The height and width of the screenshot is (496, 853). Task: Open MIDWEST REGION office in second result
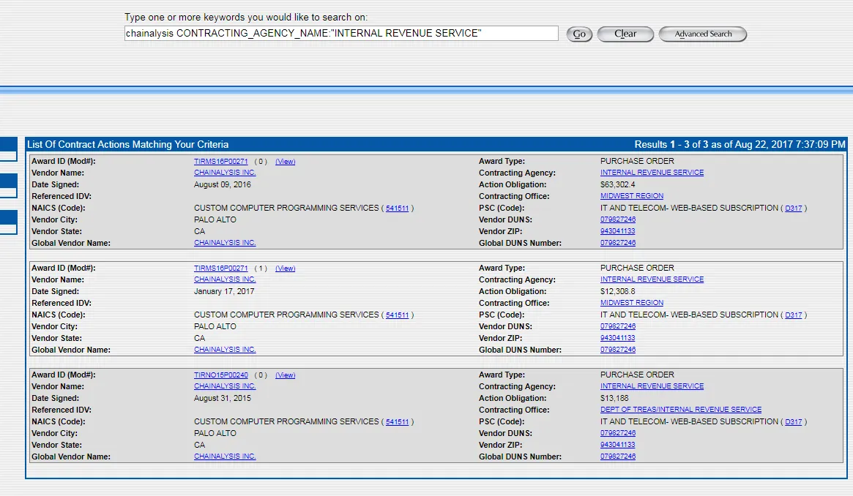click(x=632, y=303)
